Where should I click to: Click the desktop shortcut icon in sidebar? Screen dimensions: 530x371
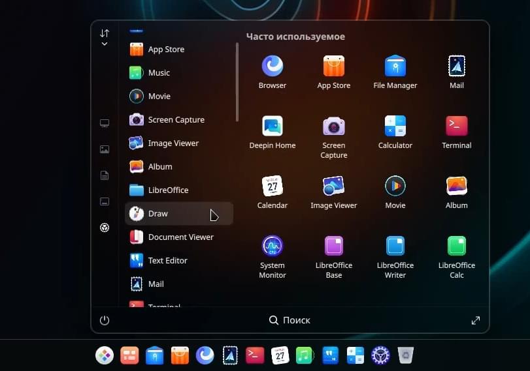(105, 201)
